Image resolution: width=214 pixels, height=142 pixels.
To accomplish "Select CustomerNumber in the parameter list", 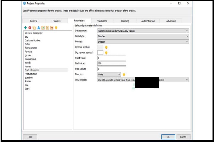I will tap(33, 41).
